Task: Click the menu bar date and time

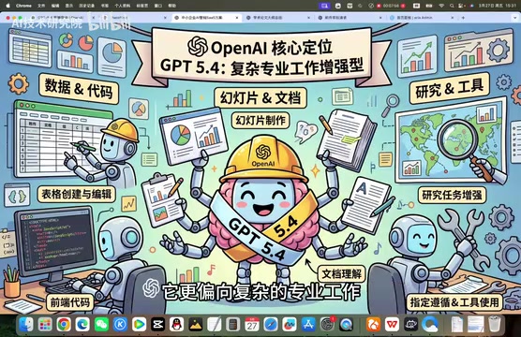Action: [497, 6]
